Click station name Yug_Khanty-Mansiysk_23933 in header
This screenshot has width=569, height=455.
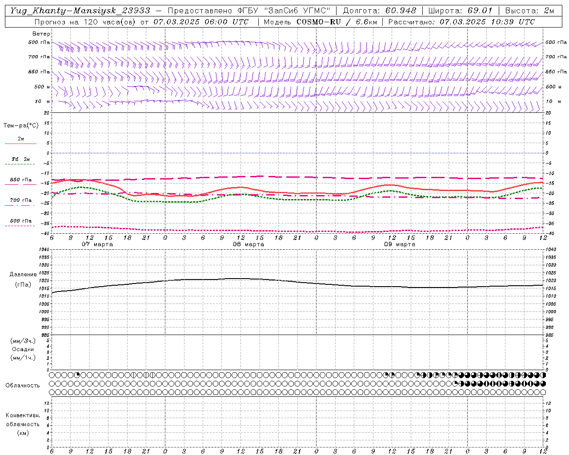[80, 11]
